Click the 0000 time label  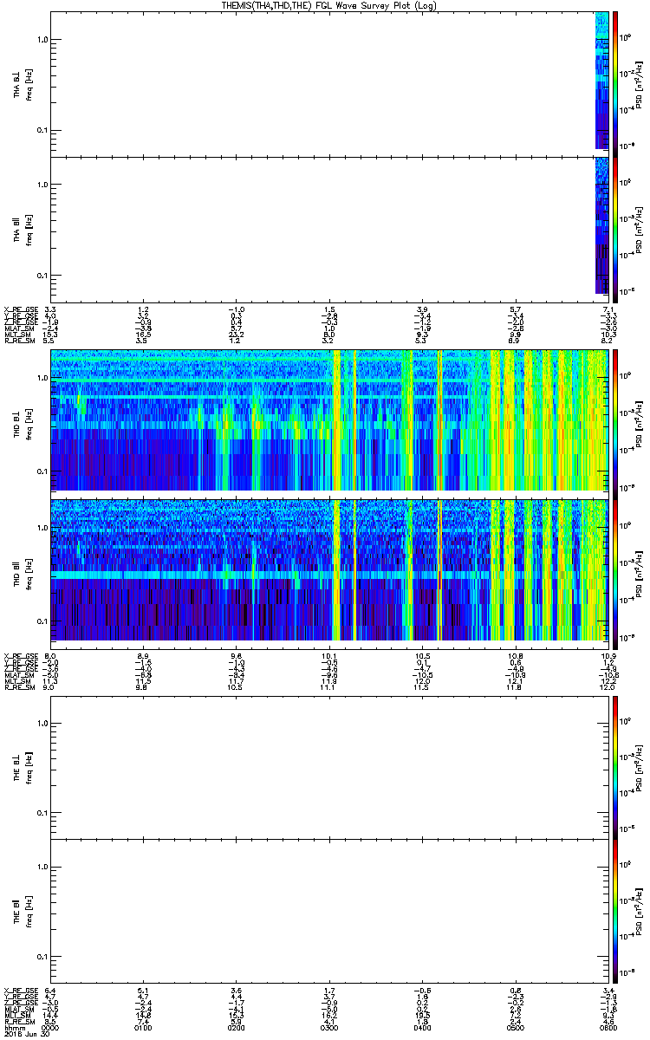pyautogui.click(x=50, y=1027)
